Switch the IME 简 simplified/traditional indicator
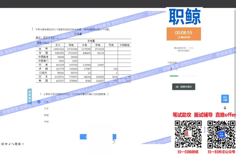236x155 pixels. (x=16, y=144)
